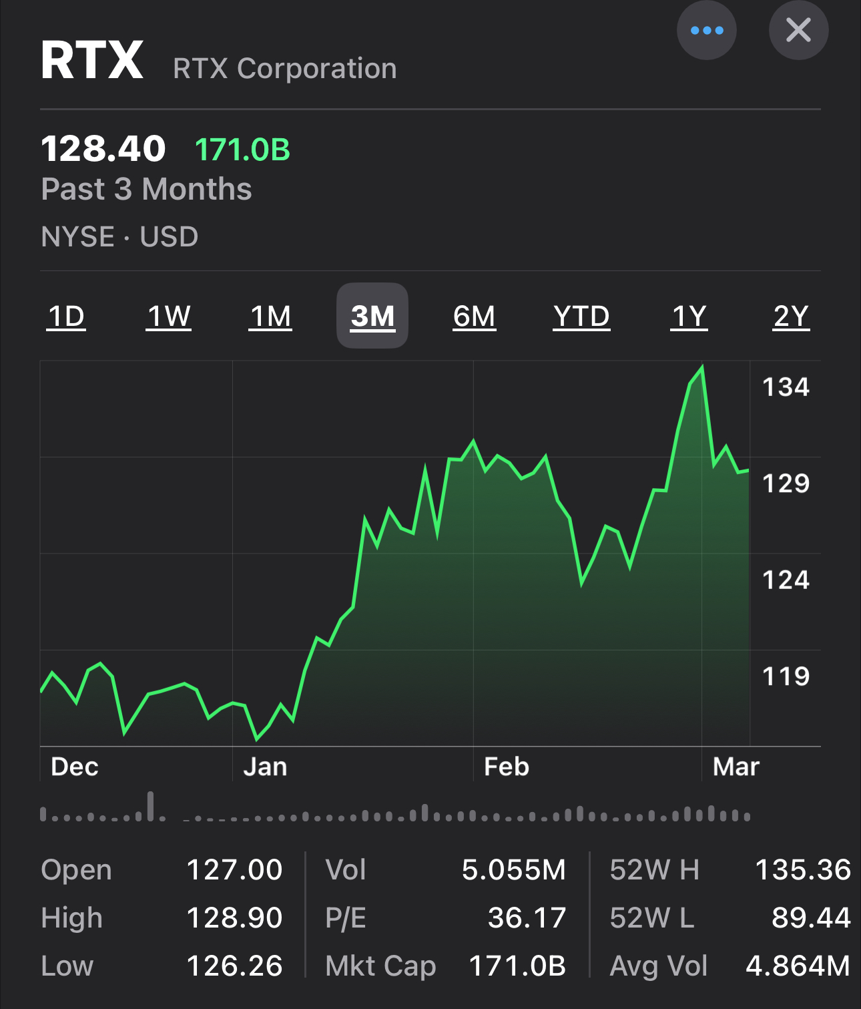Select the 1Y time range
Viewport: 861px width, 1009px height.
pos(689,316)
